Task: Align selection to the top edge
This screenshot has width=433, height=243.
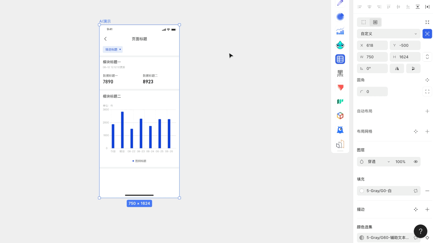Action: 388,7
